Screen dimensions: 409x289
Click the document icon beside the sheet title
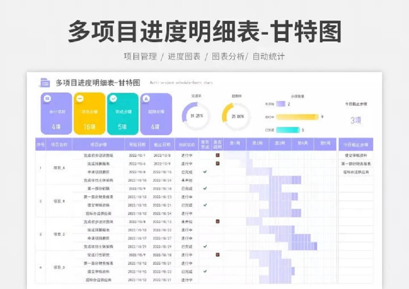[44, 83]
